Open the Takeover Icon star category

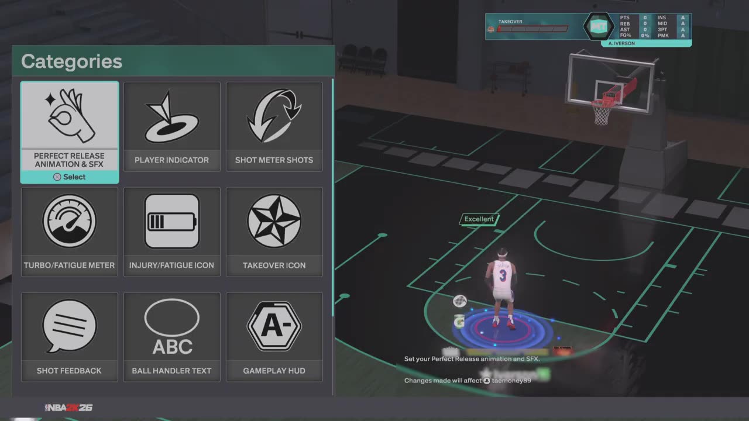(x=274, y=221)
